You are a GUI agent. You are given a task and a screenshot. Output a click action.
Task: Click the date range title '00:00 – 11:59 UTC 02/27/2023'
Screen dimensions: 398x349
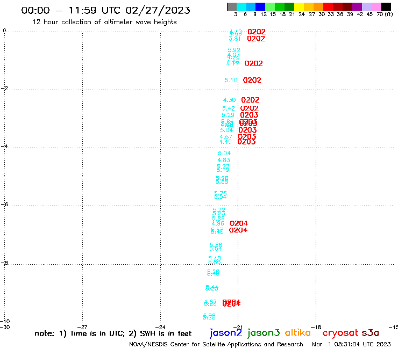[105, 10]
